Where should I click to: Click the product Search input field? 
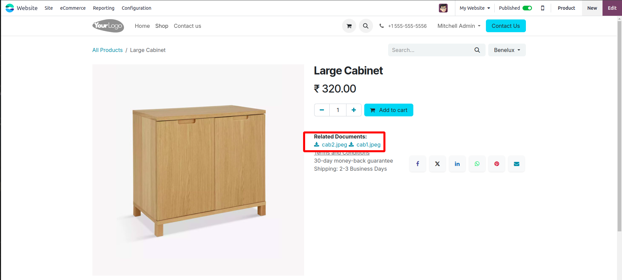(430, 50)
